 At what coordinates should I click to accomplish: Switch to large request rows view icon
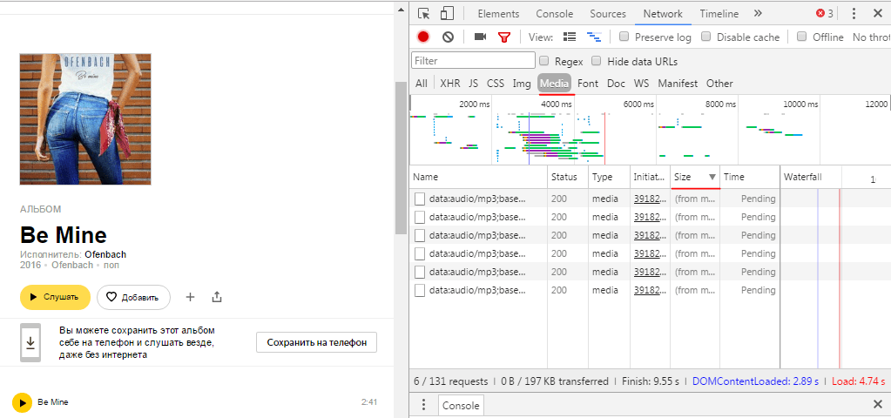click(x=569, y=37)
